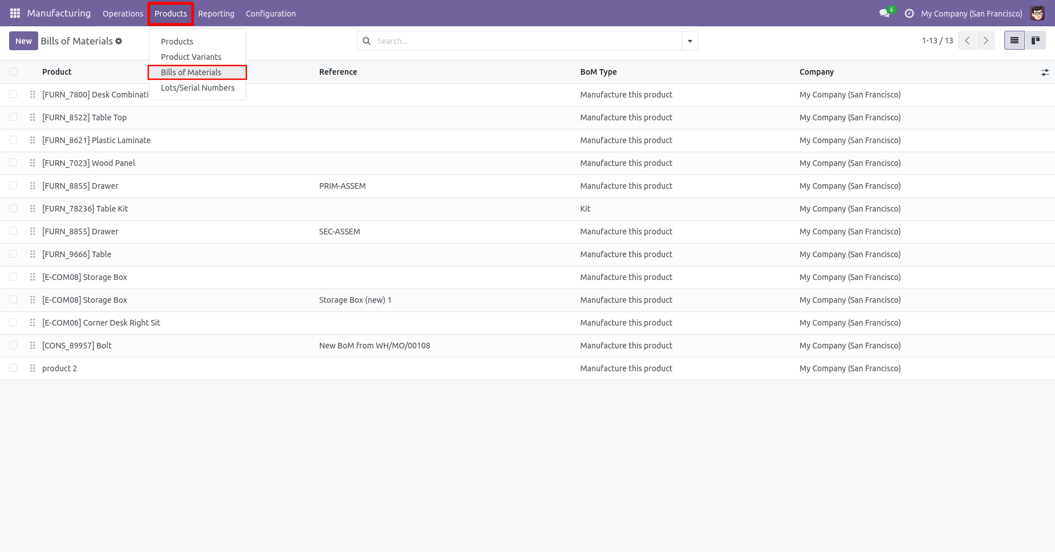Viewport: 1055px width, 552px height.
Task: Click the gear icon next to Bills of Materials
Action: (x=119, y=41)
